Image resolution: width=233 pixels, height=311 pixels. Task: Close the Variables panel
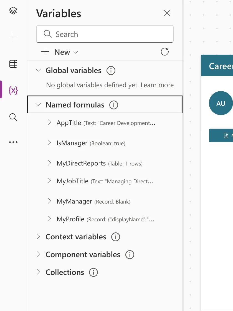point(167,13)
